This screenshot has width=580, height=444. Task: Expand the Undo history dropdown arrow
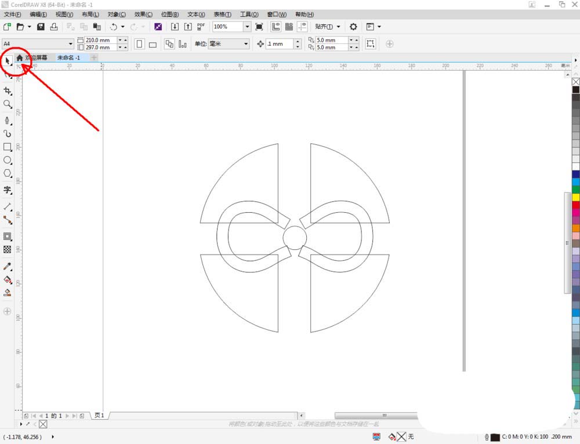123,27
